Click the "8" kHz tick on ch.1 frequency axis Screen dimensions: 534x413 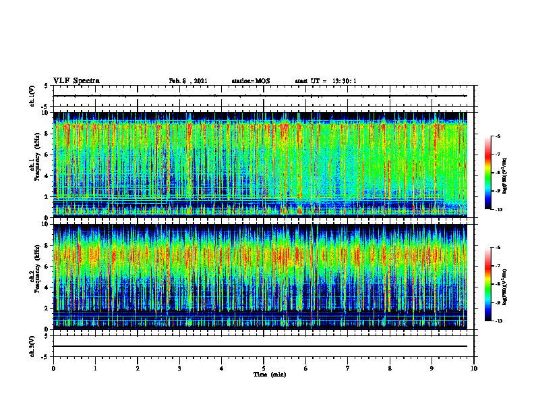[x=47, y=134]
